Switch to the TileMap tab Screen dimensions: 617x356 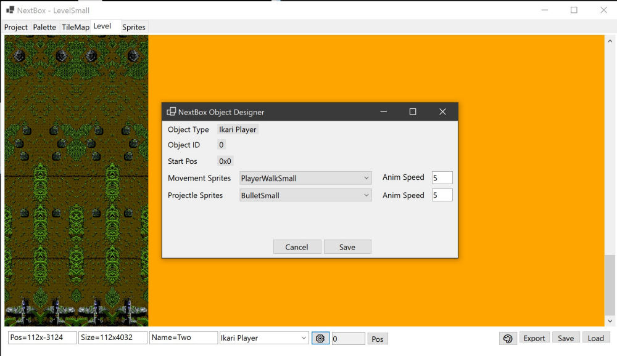[75, 27]
